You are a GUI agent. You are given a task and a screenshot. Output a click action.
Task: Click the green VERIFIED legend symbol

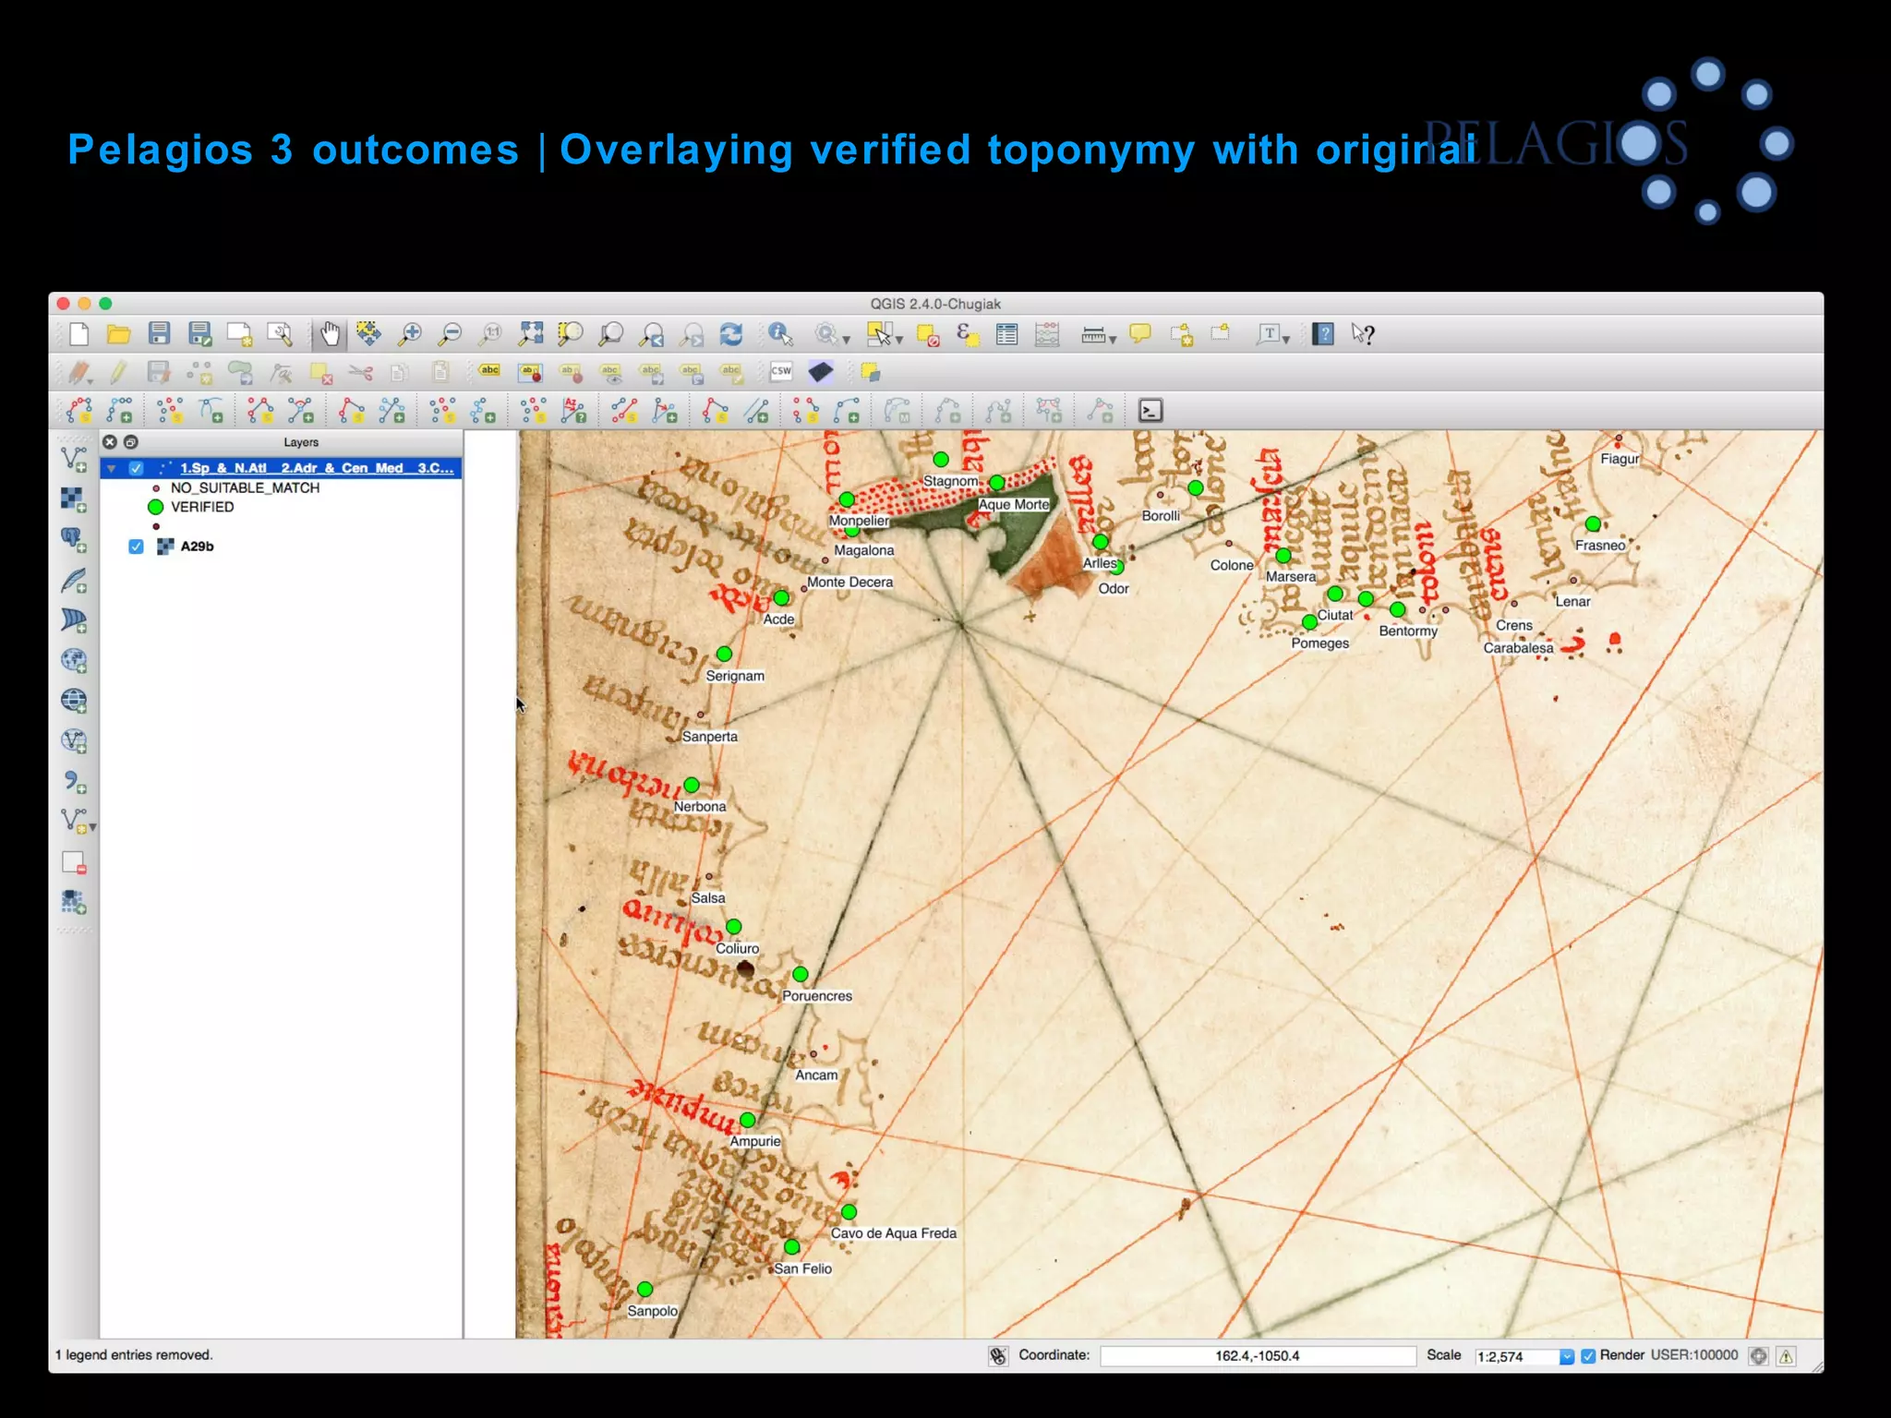pos(155,507)
